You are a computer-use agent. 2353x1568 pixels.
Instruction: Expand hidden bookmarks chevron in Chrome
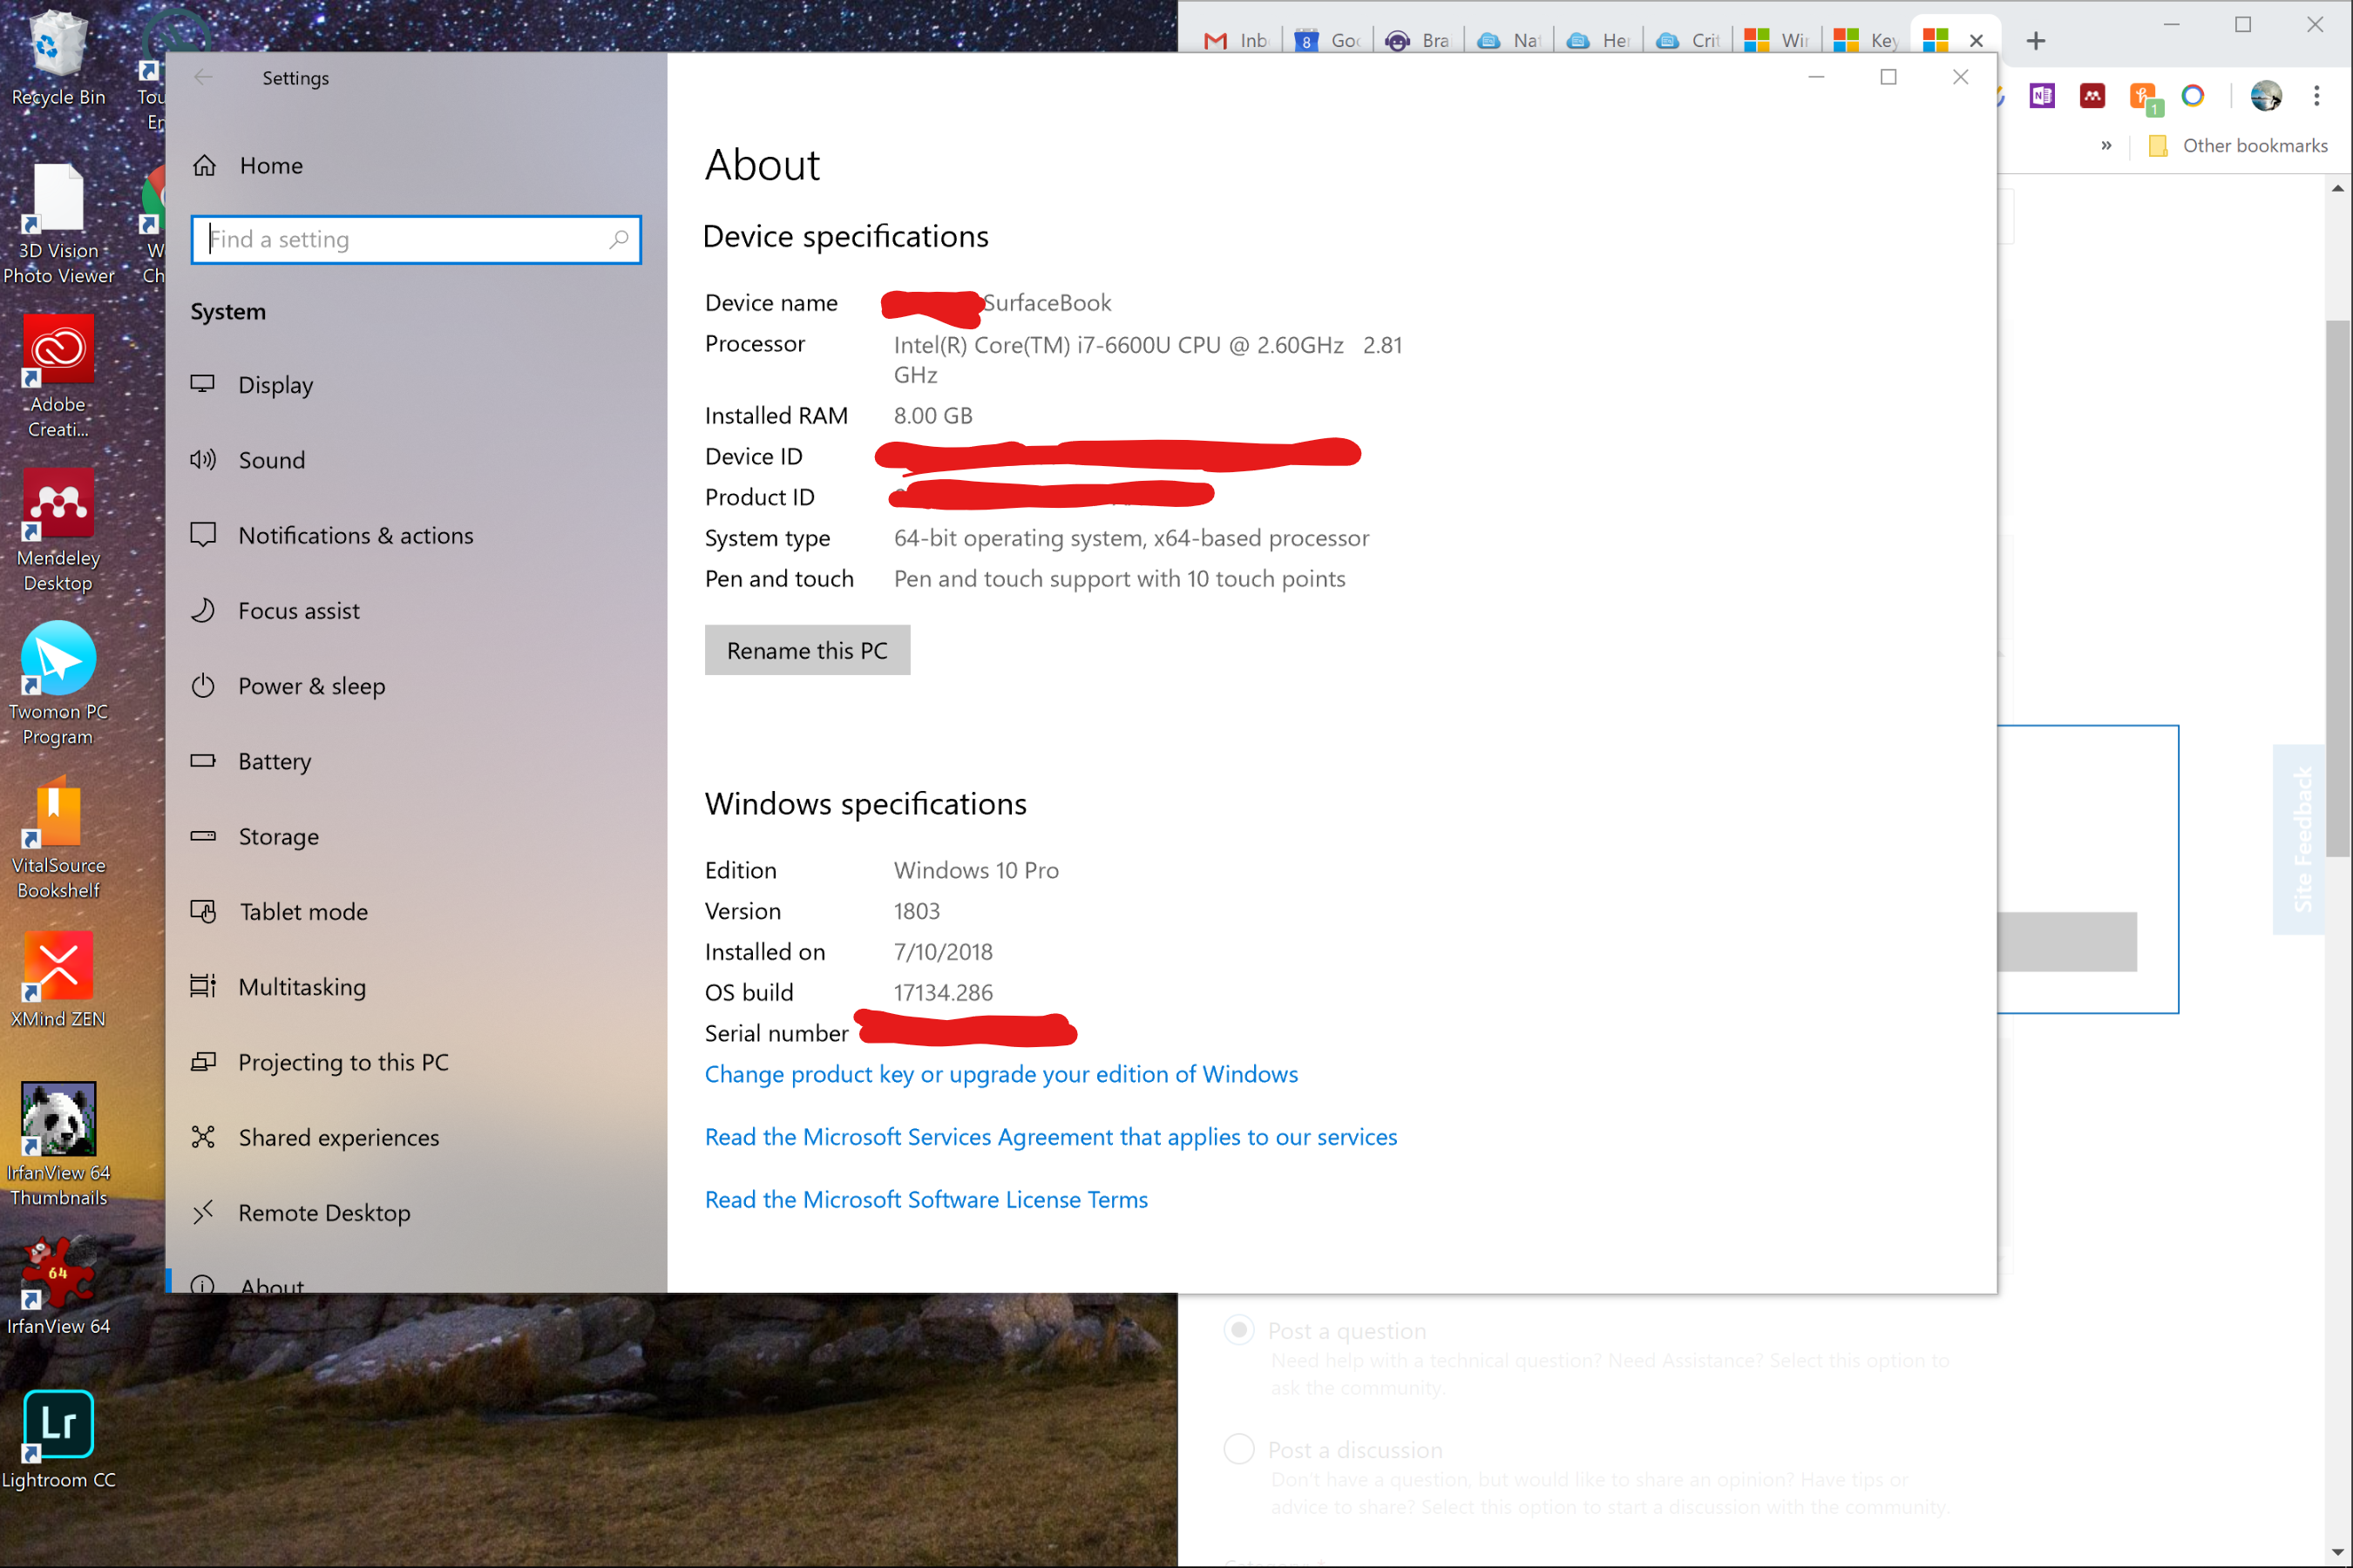pyautogui.click(x=2105, y=146)
